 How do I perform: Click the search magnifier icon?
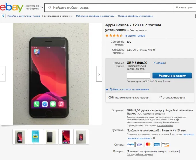coord(50,7)
